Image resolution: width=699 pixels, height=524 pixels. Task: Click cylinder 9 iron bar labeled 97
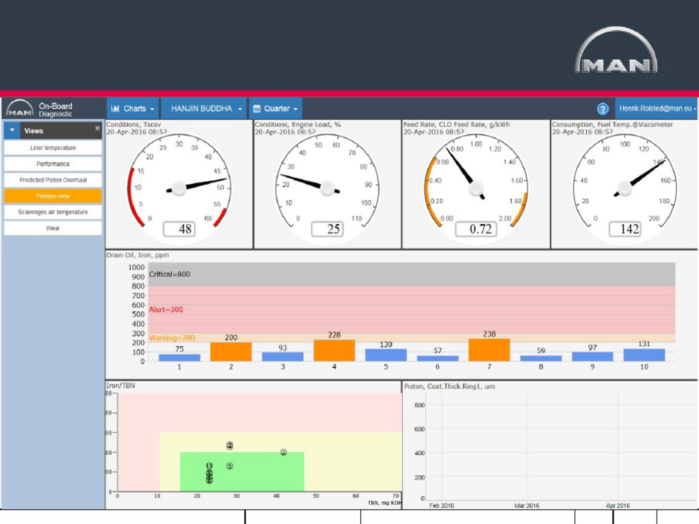593,356
